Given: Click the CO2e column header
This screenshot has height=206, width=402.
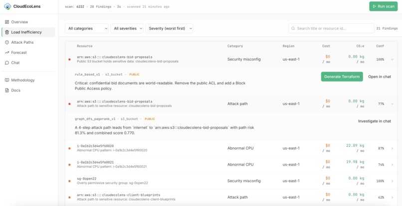Looking at the screenshot, I should pos(360,46).
